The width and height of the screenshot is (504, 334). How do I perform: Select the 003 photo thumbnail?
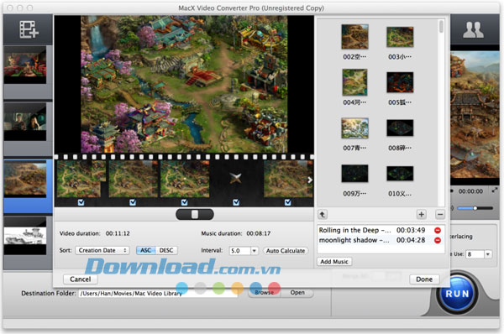coord(400,37)
